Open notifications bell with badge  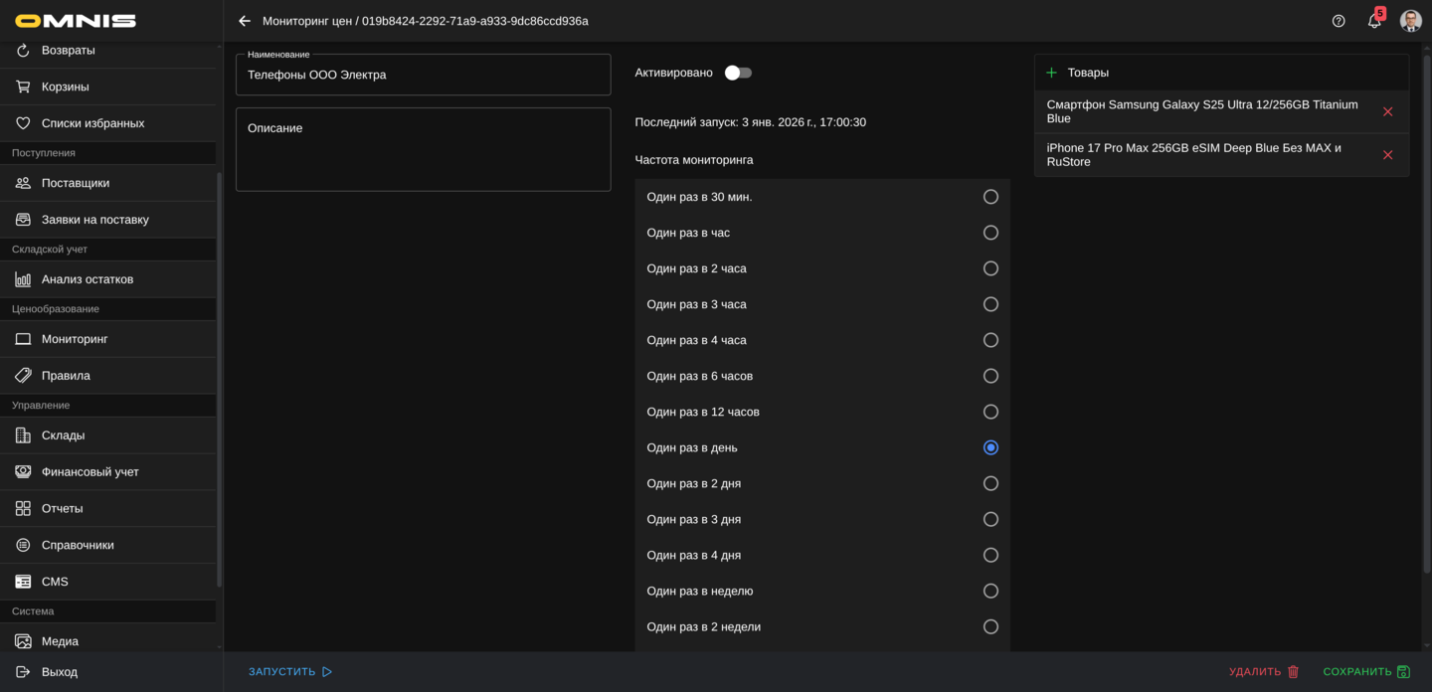pos(1374,21)
